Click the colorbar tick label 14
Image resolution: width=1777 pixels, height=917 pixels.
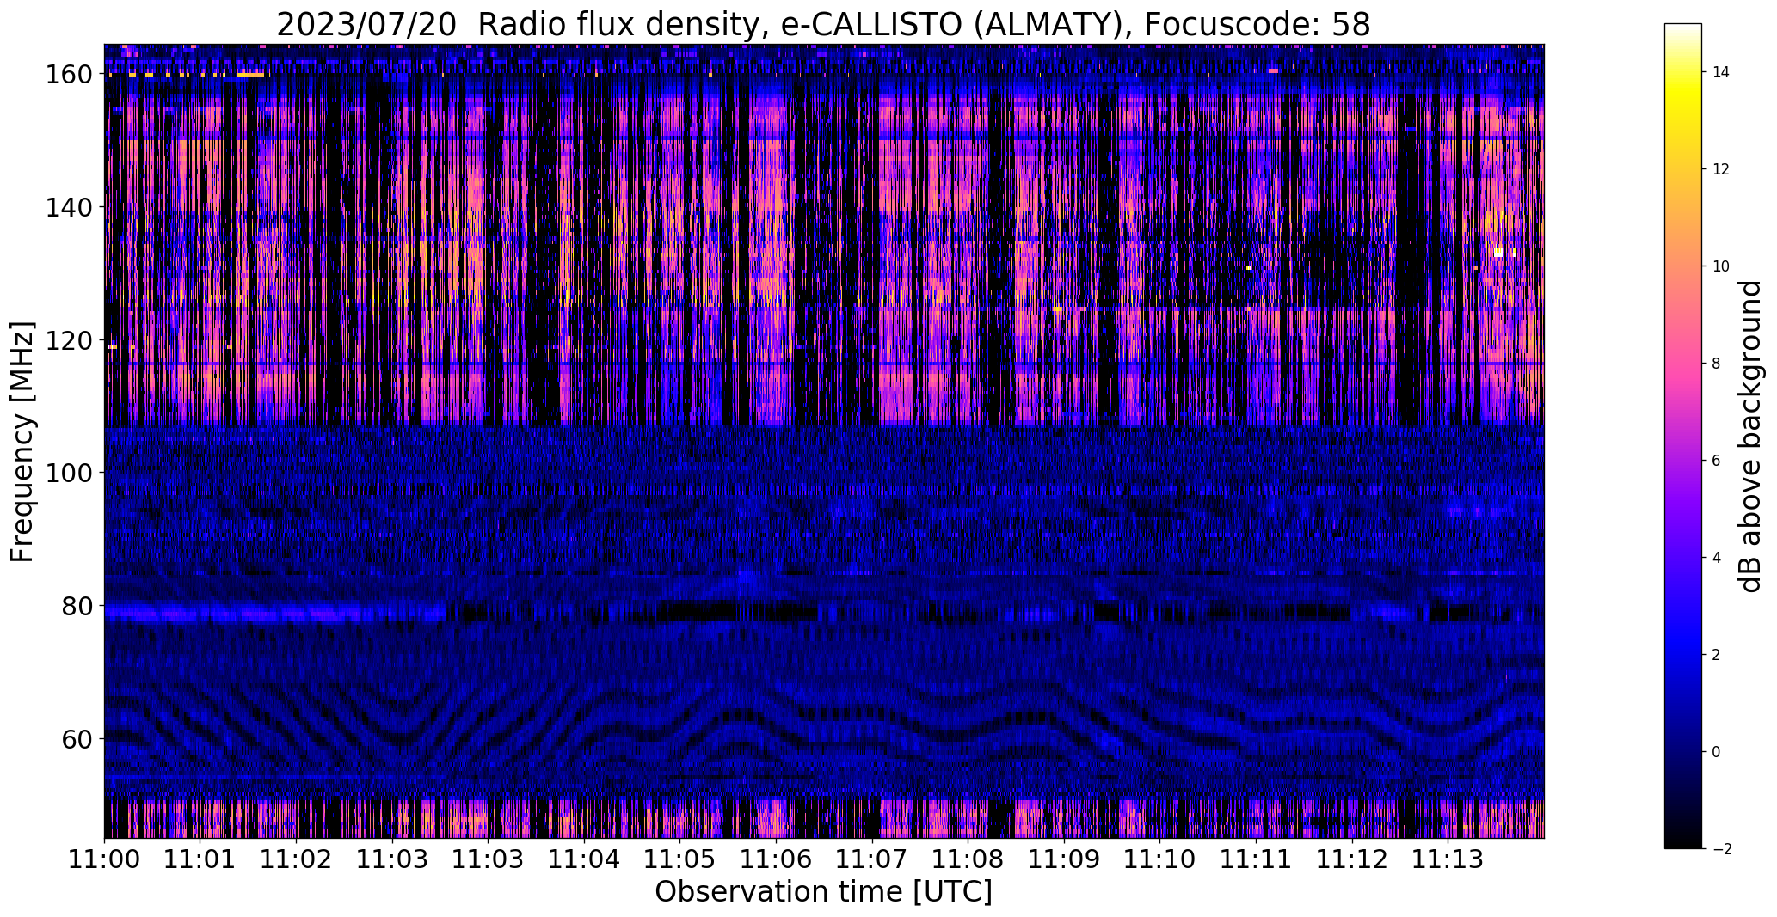click(x=1721, y=72)
